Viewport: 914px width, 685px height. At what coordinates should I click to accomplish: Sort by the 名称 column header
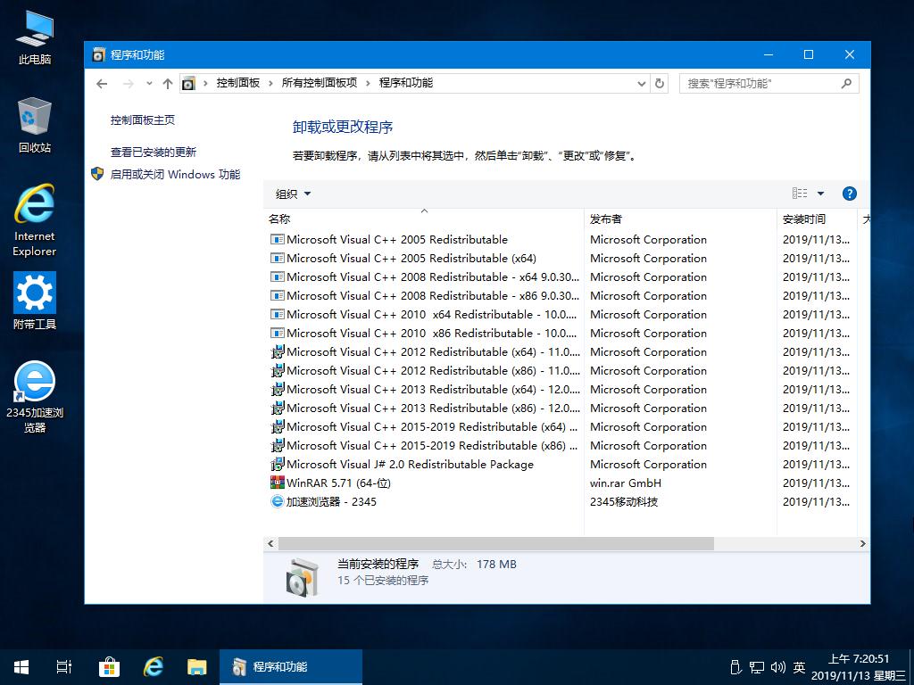[x=424, y=219]
